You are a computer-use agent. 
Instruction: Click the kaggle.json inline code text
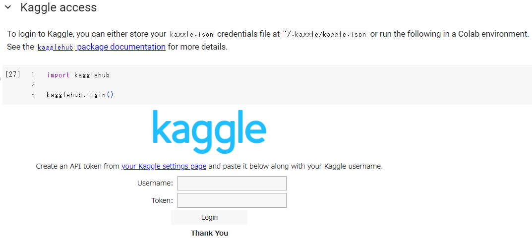[192, 34]
